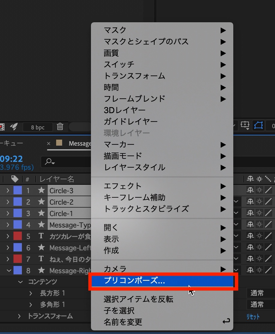Open 通常 blend mode dropdown for 長方形 1

[261, 293]
